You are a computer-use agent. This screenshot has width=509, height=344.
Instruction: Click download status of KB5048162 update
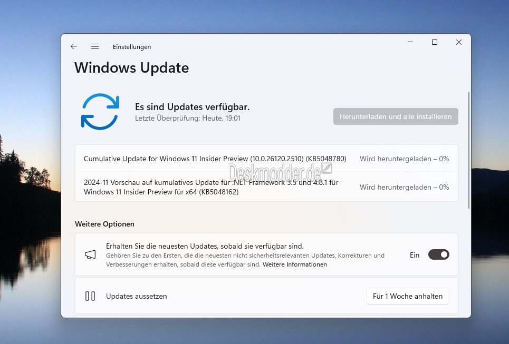tap(404, 187)
